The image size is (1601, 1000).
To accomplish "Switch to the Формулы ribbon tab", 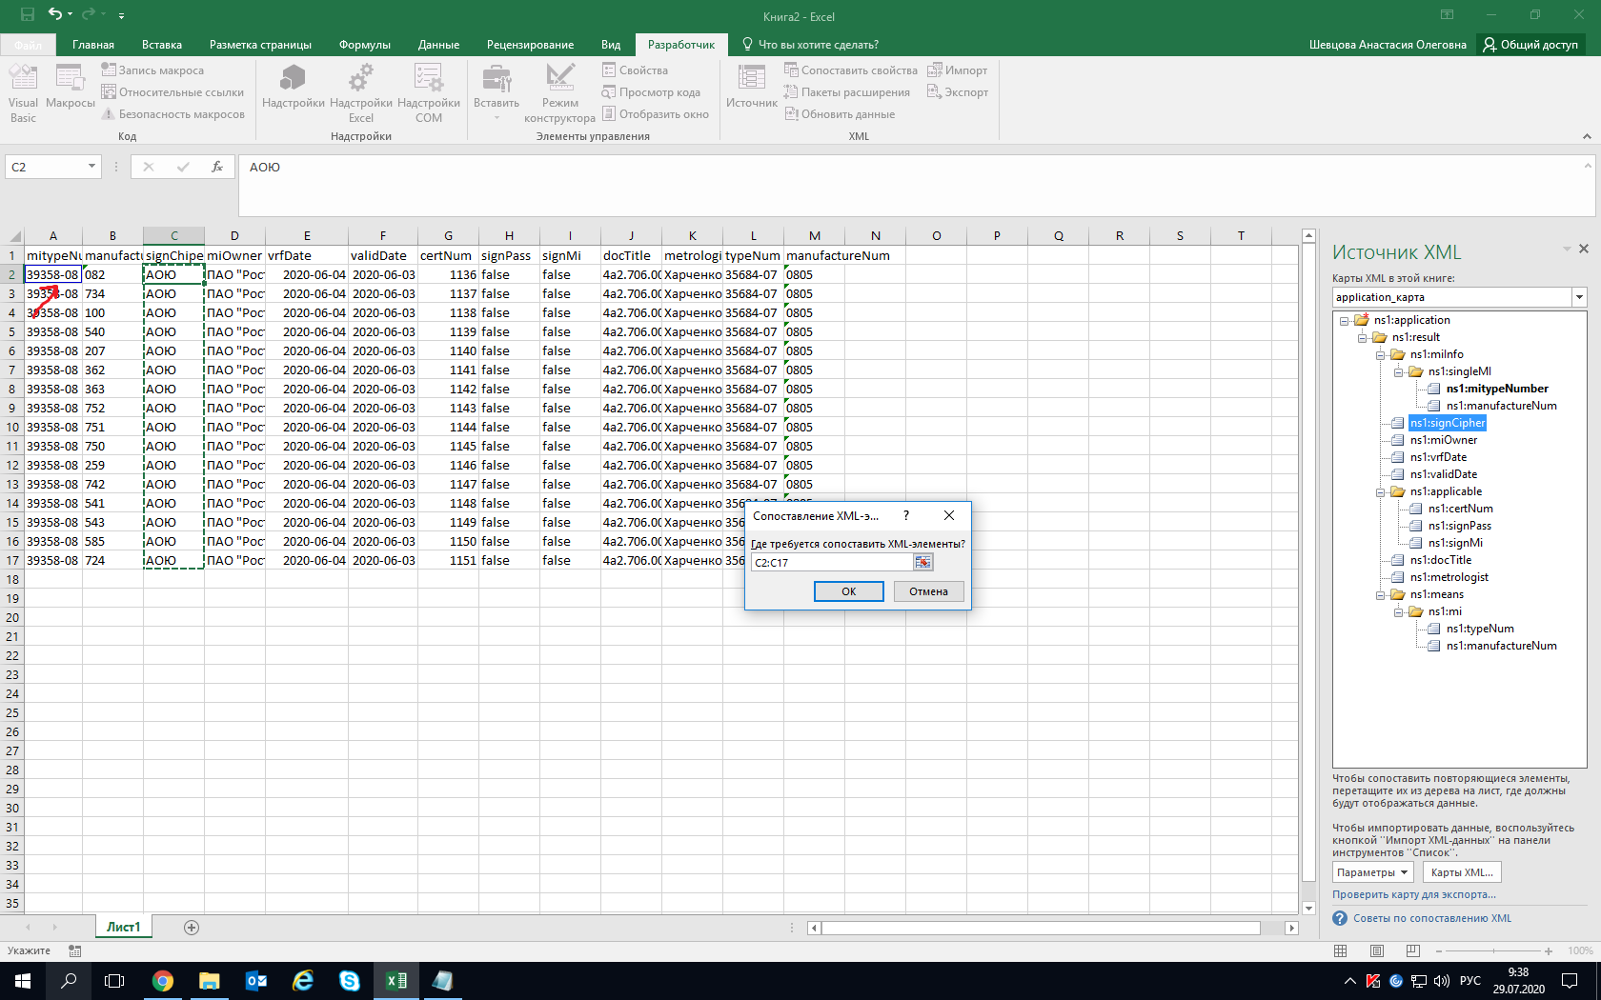I will click(364, 45).
